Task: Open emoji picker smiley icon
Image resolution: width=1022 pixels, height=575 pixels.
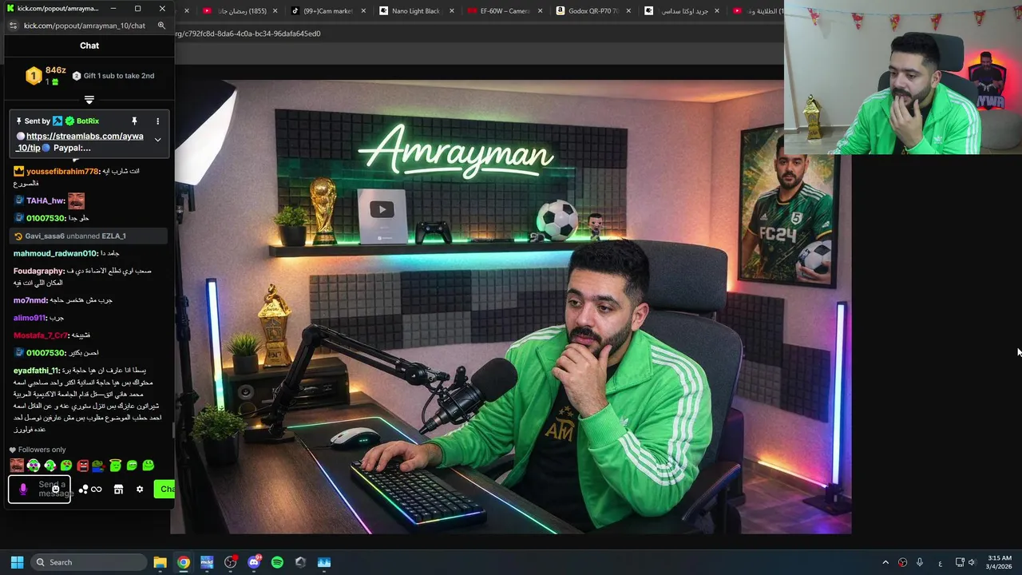Action: pos(55,489)
